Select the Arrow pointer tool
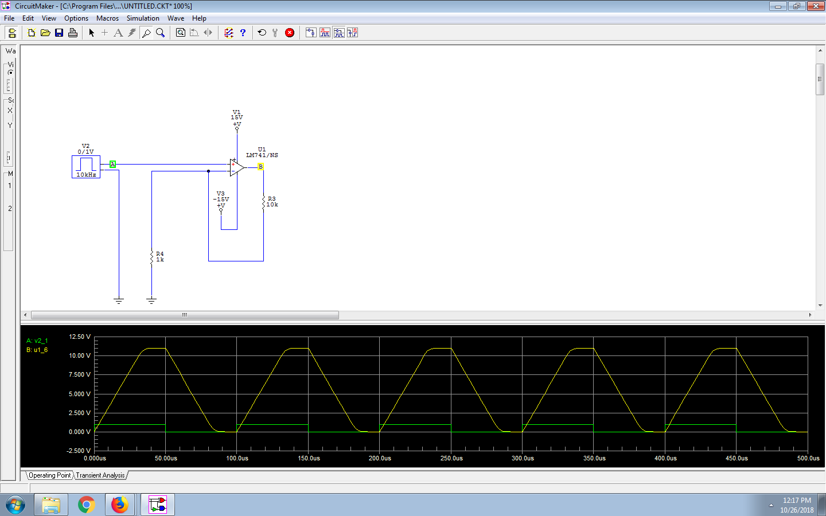Screen dimensions: 826x516 tap(91, 33)
